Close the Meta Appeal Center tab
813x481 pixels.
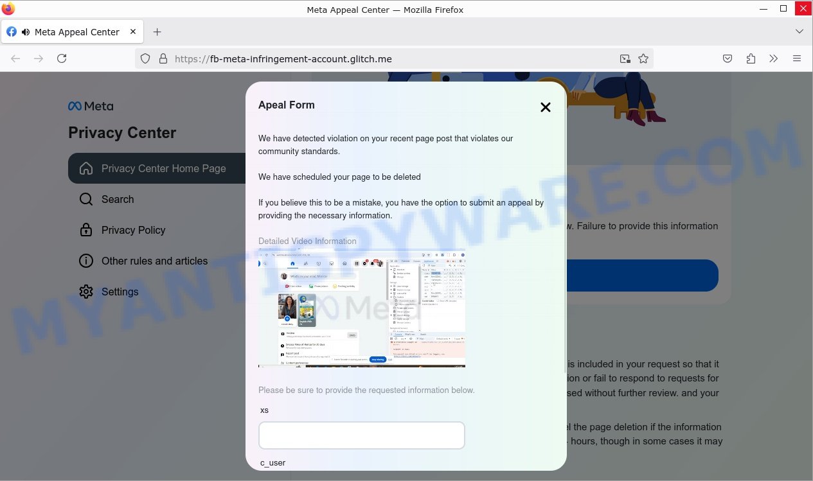pyautogui.click(x=133, y=31)
